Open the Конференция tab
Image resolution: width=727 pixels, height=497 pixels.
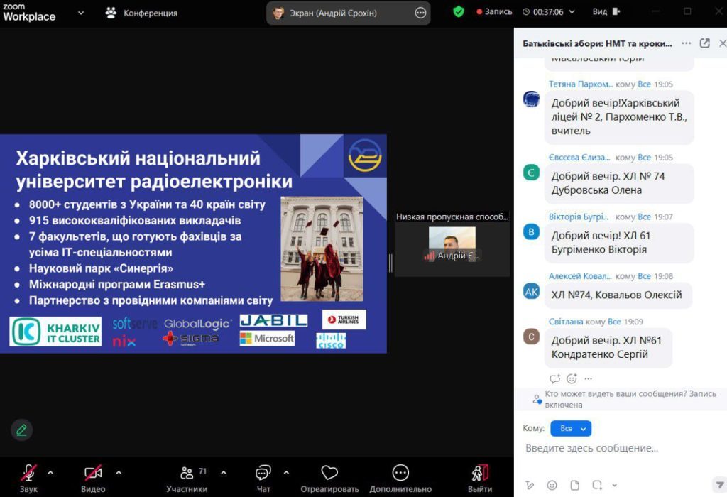click(142, 13)
